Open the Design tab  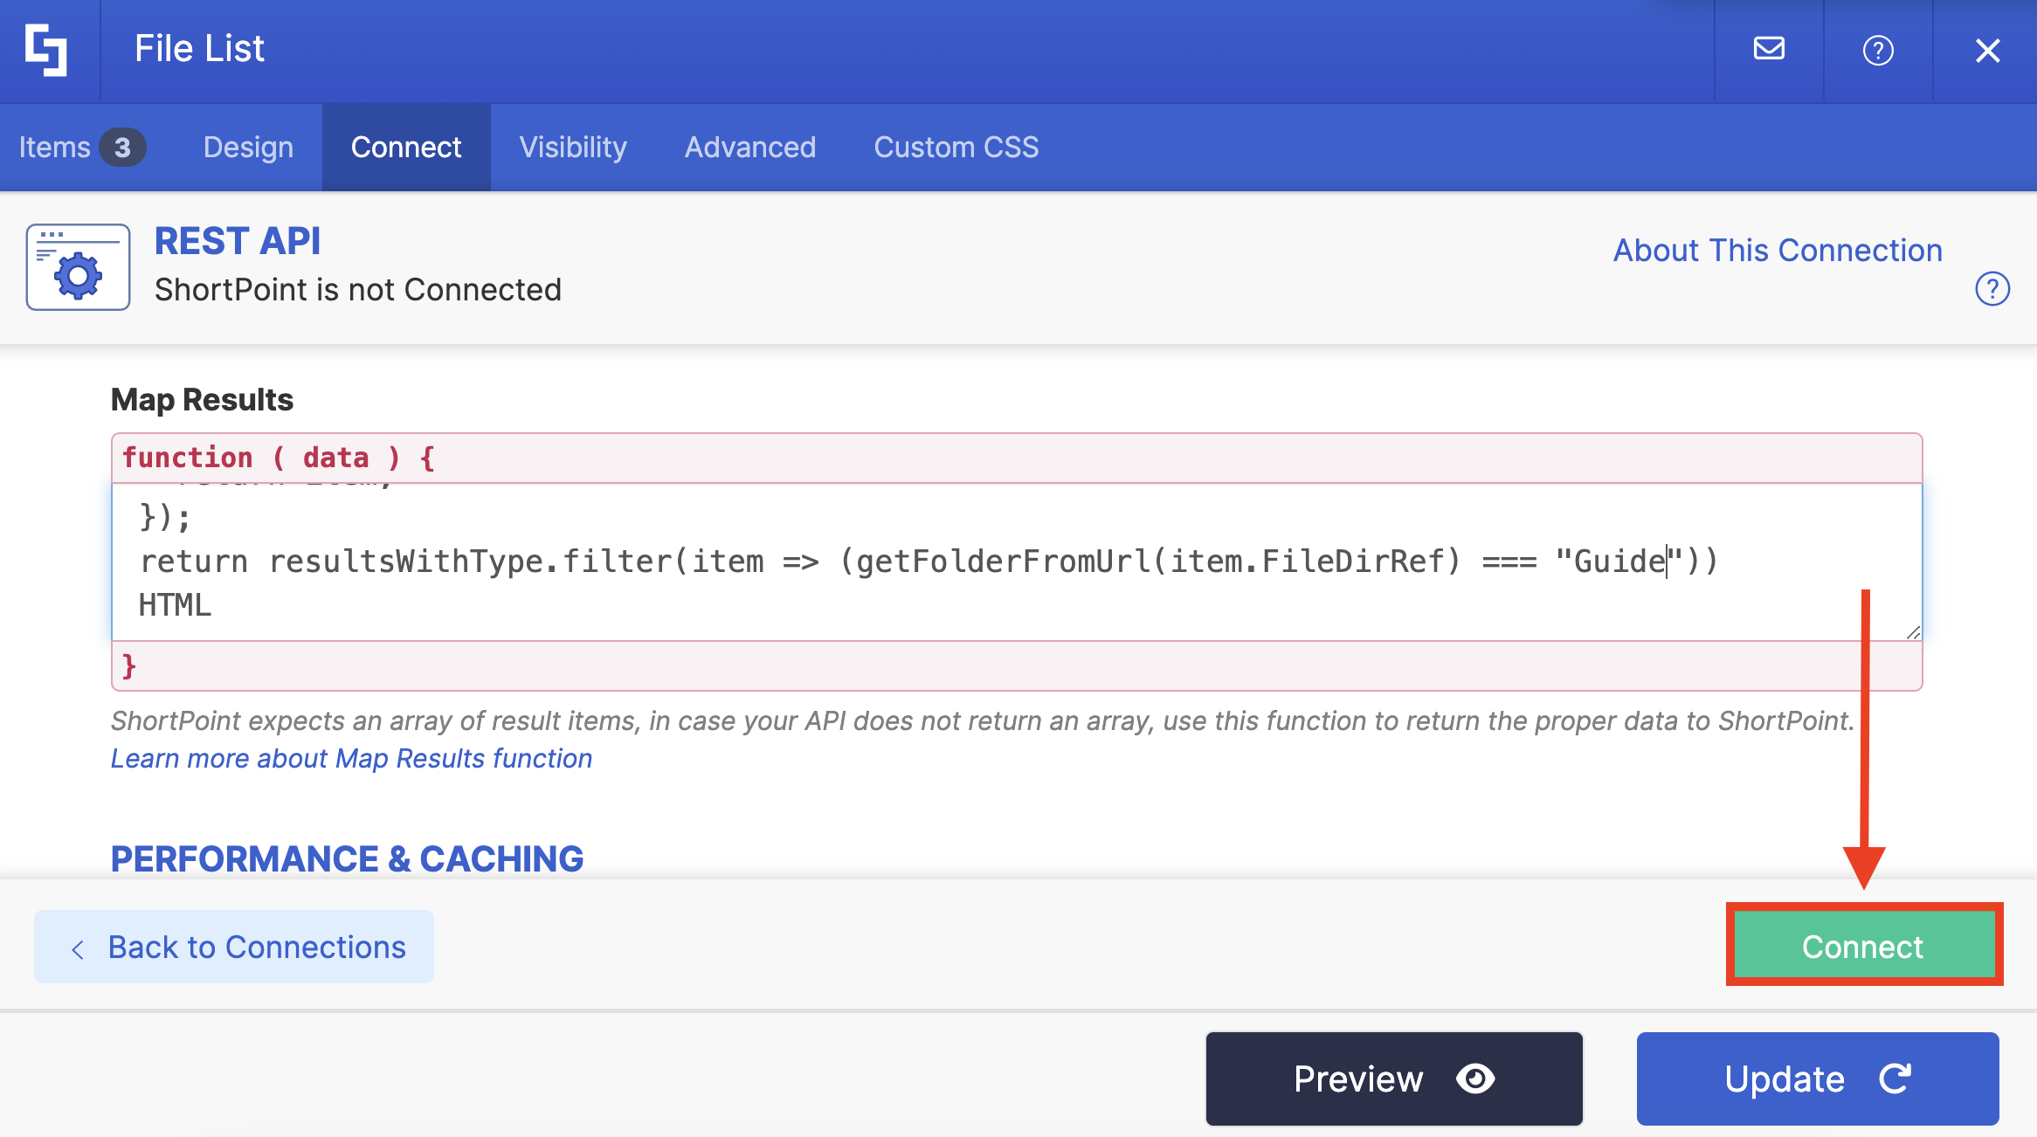(x=248, y=148)
